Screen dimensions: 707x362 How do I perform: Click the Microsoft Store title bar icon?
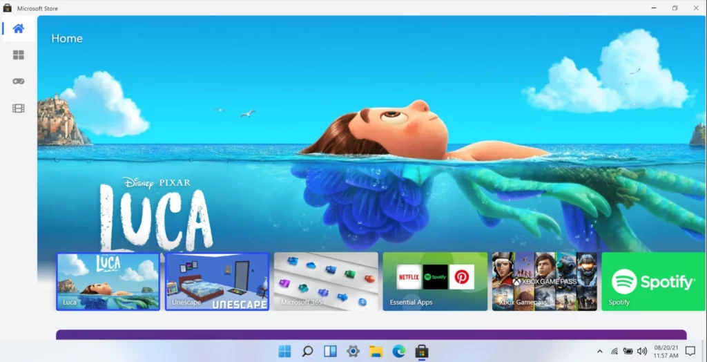[x=7, y=8]
